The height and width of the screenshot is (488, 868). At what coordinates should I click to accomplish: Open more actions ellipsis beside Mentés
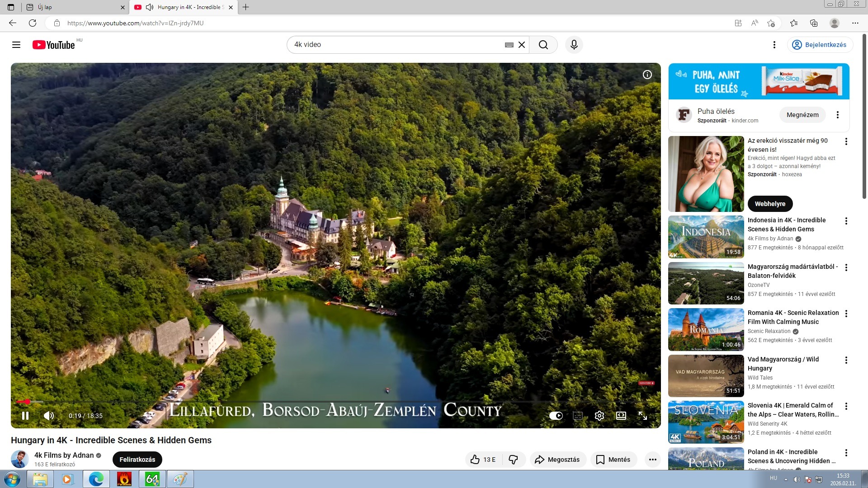coord(652,460)
